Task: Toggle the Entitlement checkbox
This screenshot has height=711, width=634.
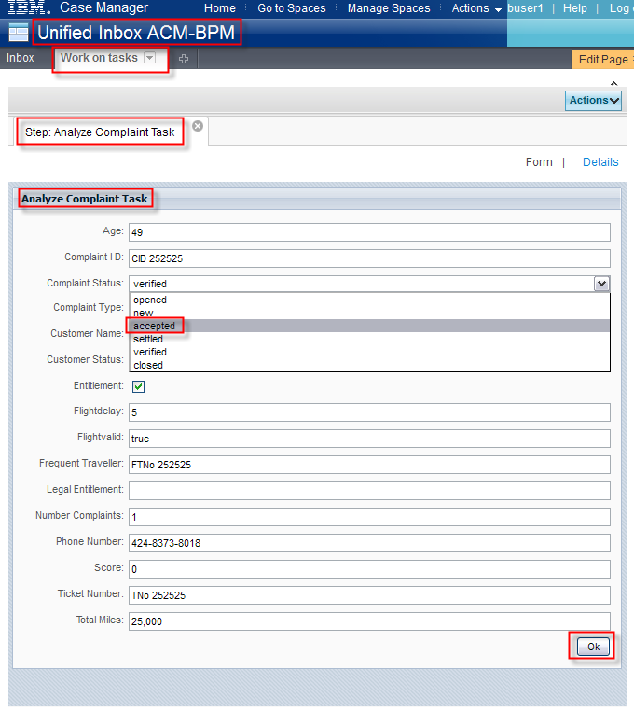Action: point(138,386)
